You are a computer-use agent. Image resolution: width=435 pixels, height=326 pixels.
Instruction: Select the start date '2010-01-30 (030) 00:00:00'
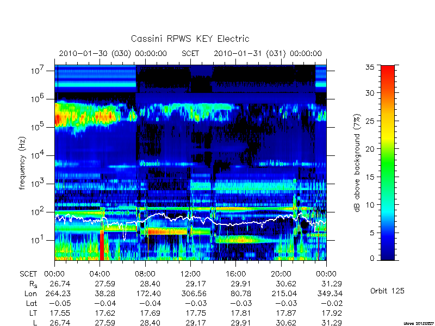tap(113, 53)
